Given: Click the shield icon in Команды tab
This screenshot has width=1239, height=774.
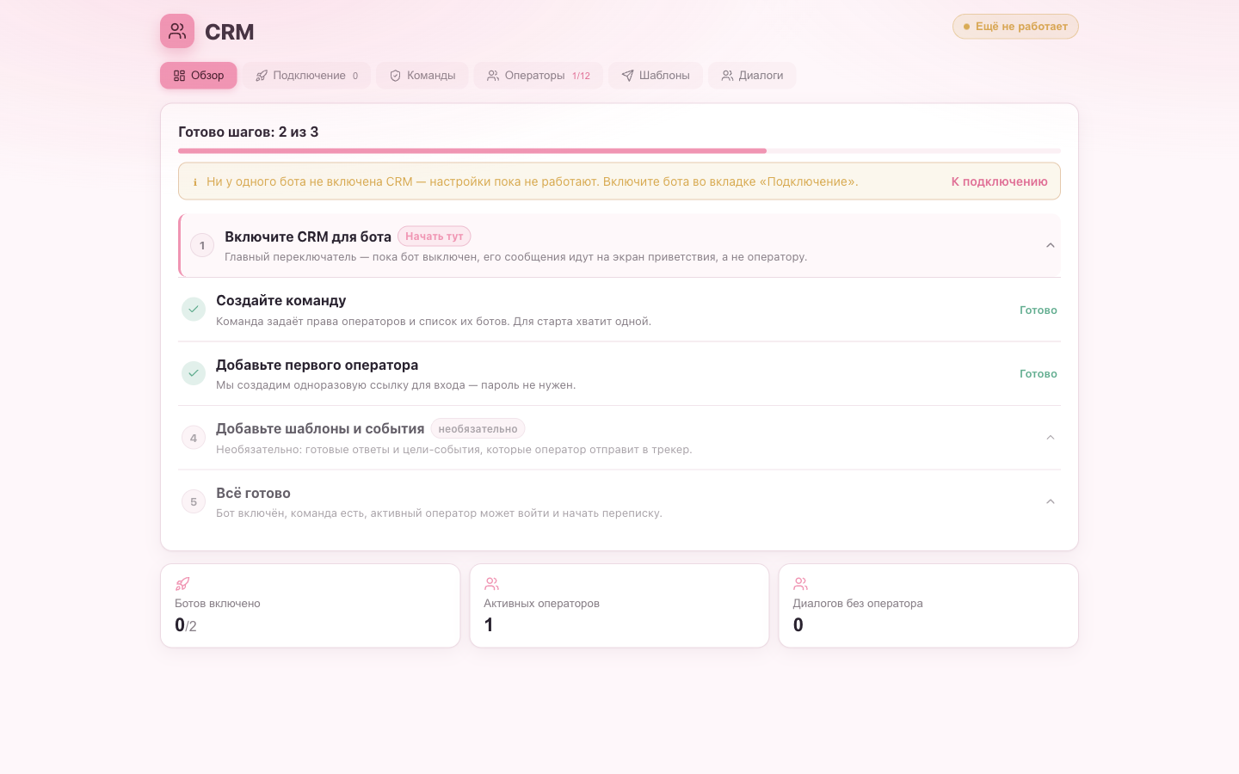Looking at the screenshot, I should coord(396,76).
